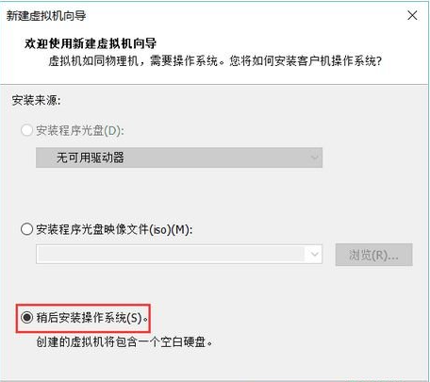430x382 pixels.
Task: Open the 无可用驱动器 drive dropdown
Action: pyautogui.click(x=179, y=158)
